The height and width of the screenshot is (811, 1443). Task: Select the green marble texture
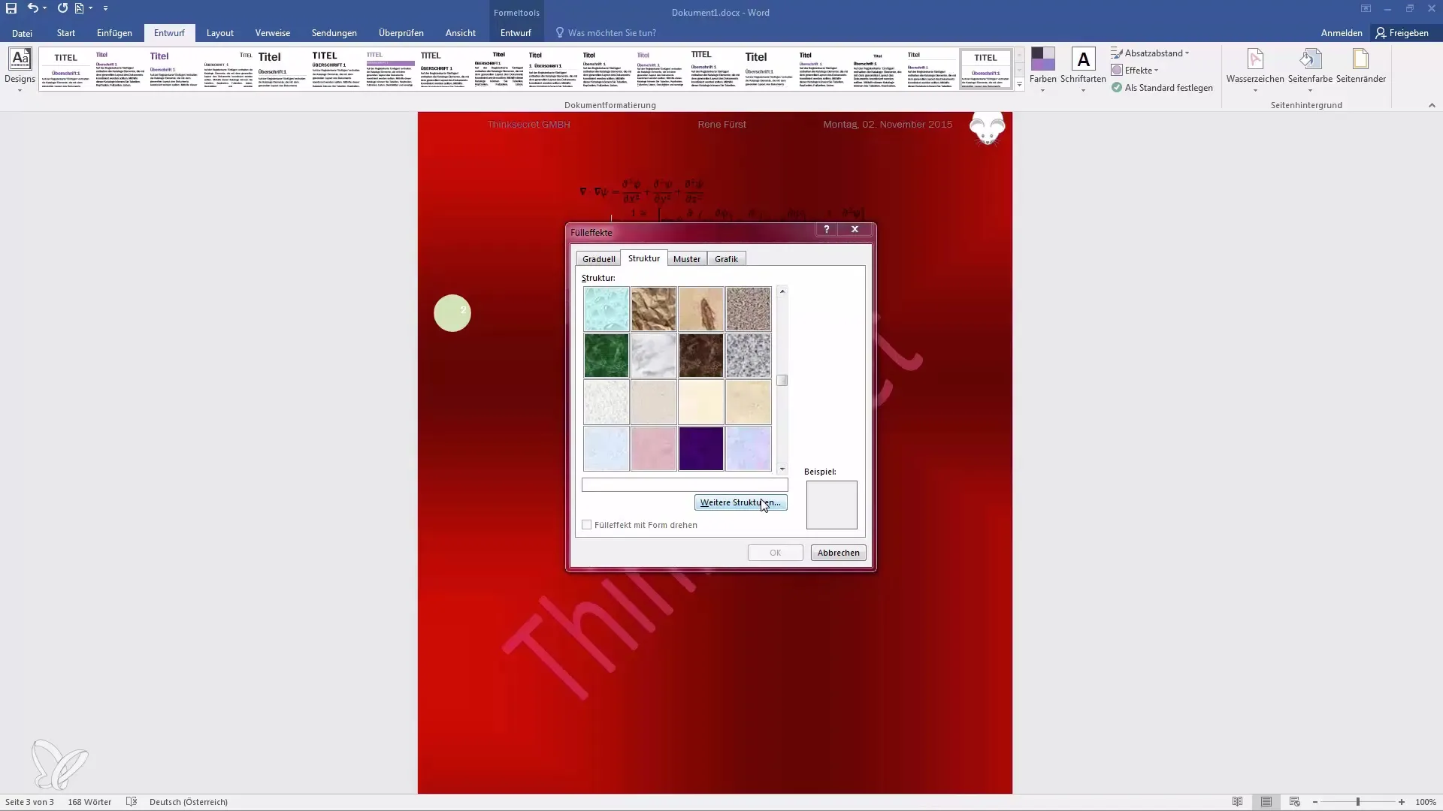point(607,356)
